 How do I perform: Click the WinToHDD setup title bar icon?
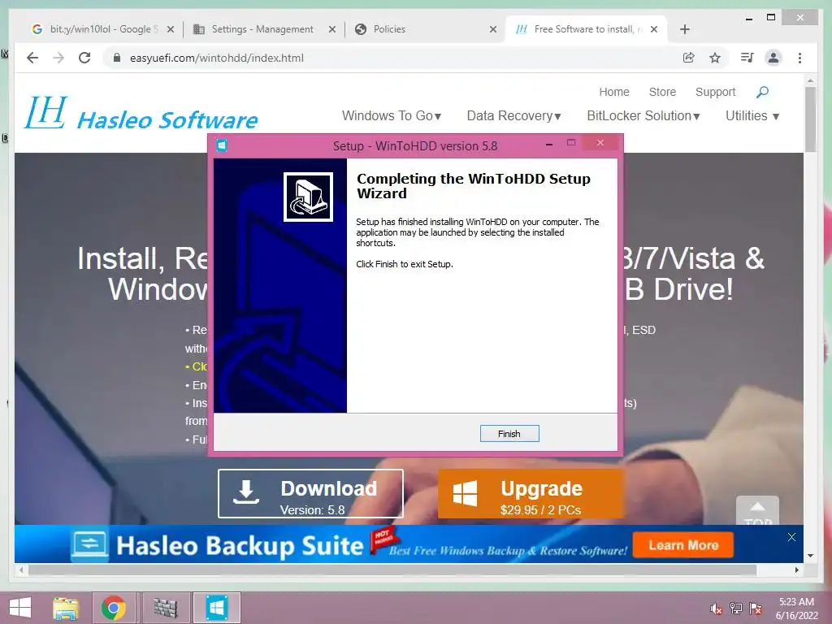[222, 145]
